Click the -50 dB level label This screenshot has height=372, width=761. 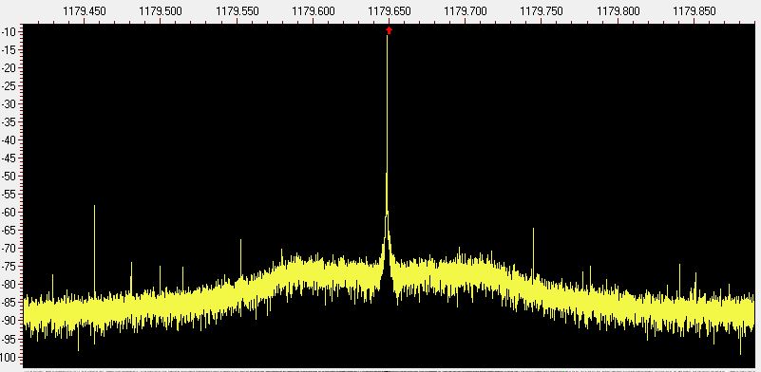(x=10, y=176)
